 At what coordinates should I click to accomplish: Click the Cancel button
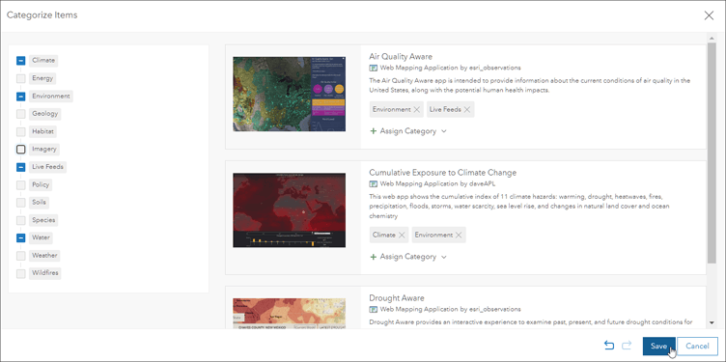tap(697, 347)
